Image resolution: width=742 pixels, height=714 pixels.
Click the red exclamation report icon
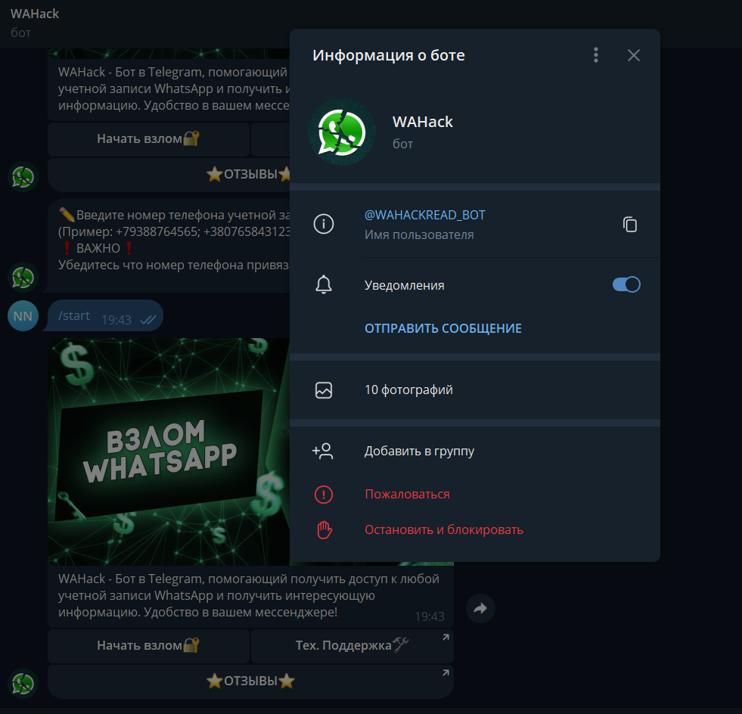tap(324, 495)
